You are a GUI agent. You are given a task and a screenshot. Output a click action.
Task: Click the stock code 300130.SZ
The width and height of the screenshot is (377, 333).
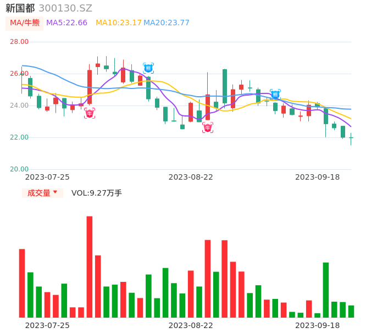coord(65,8)
